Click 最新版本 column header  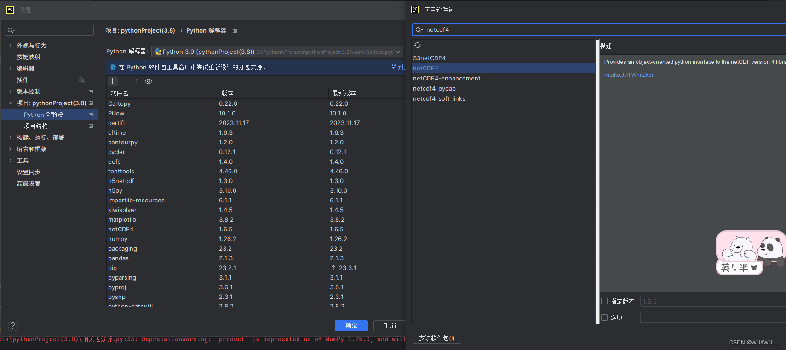pyautogui.click(x=367, y=93)
